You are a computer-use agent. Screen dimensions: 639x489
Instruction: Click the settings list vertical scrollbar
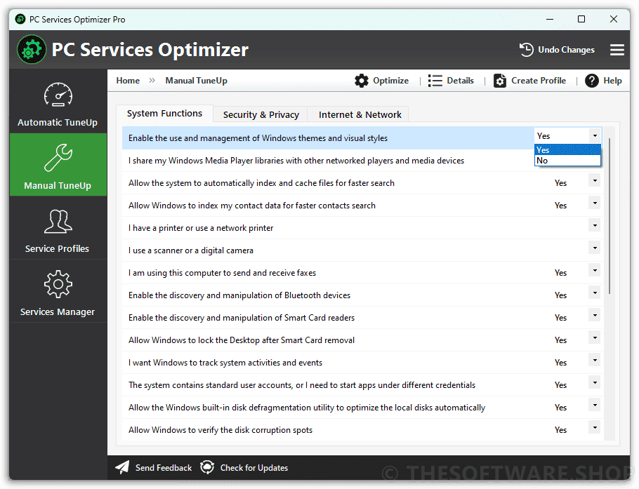610,216
